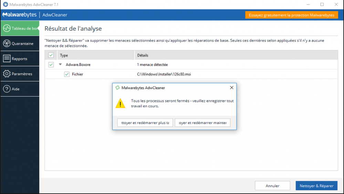Collapse the Adware.Boxore tree arrow

tap(60, 64)
